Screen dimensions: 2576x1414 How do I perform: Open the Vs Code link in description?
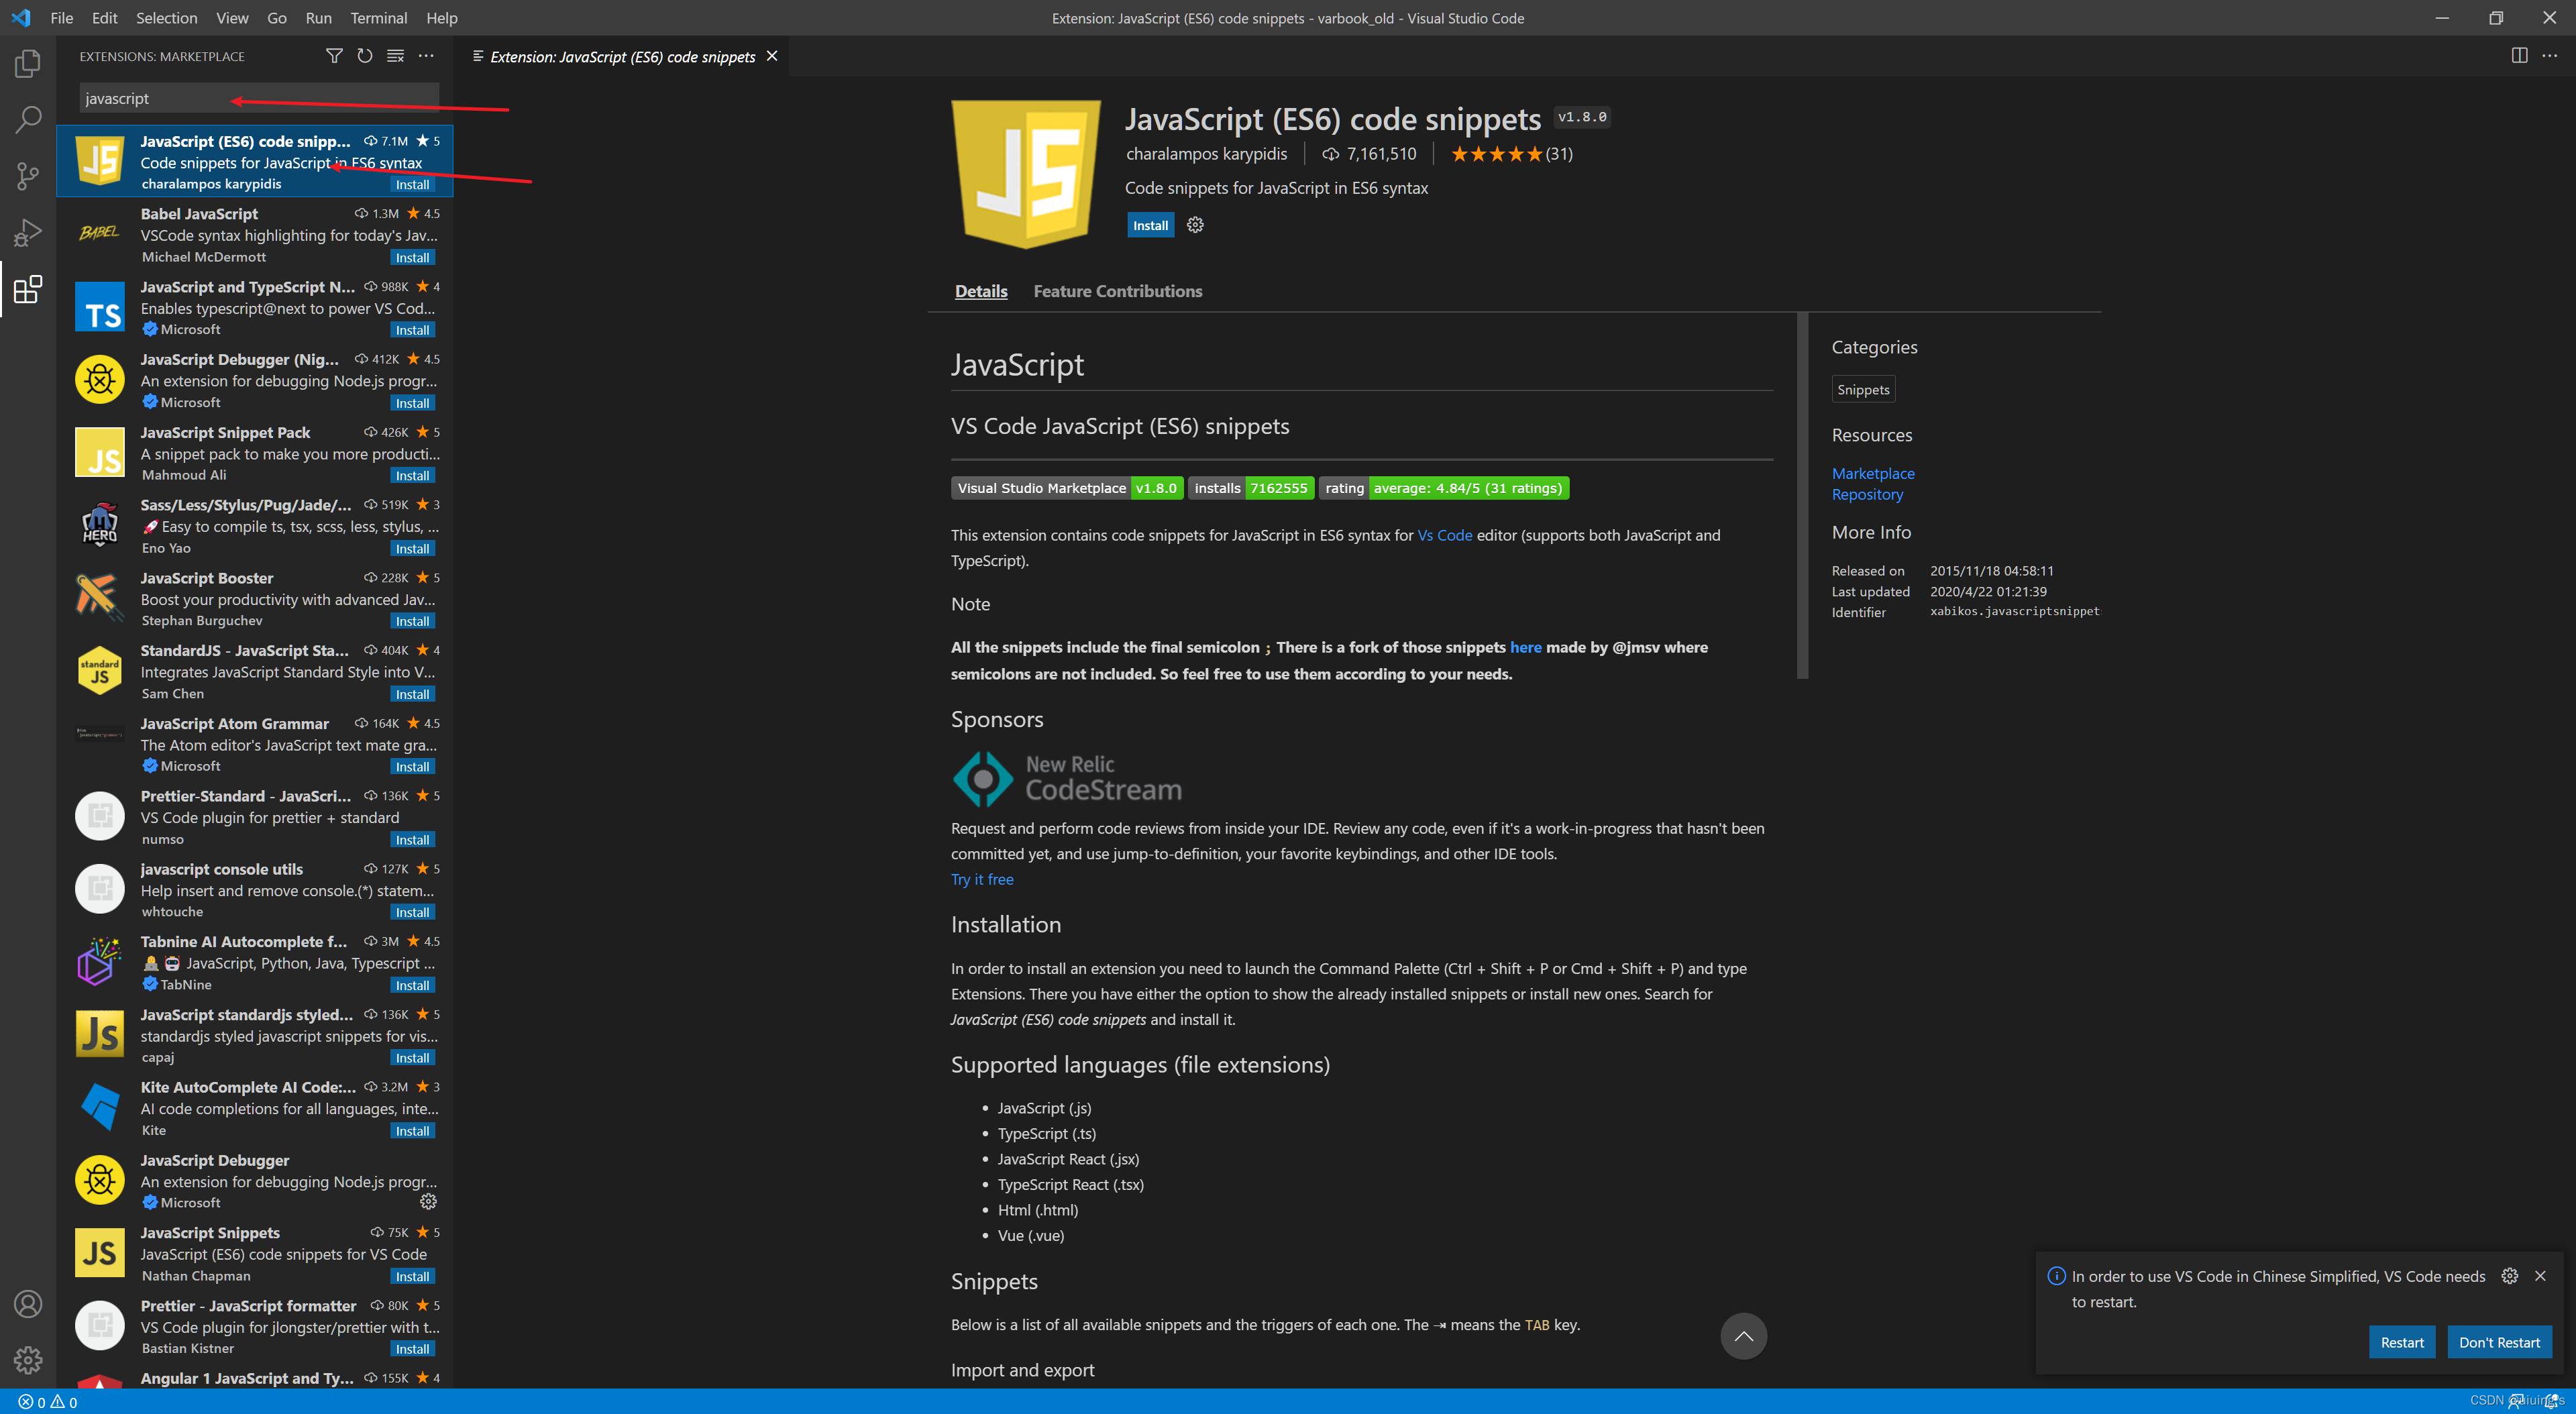[1444, 535]
